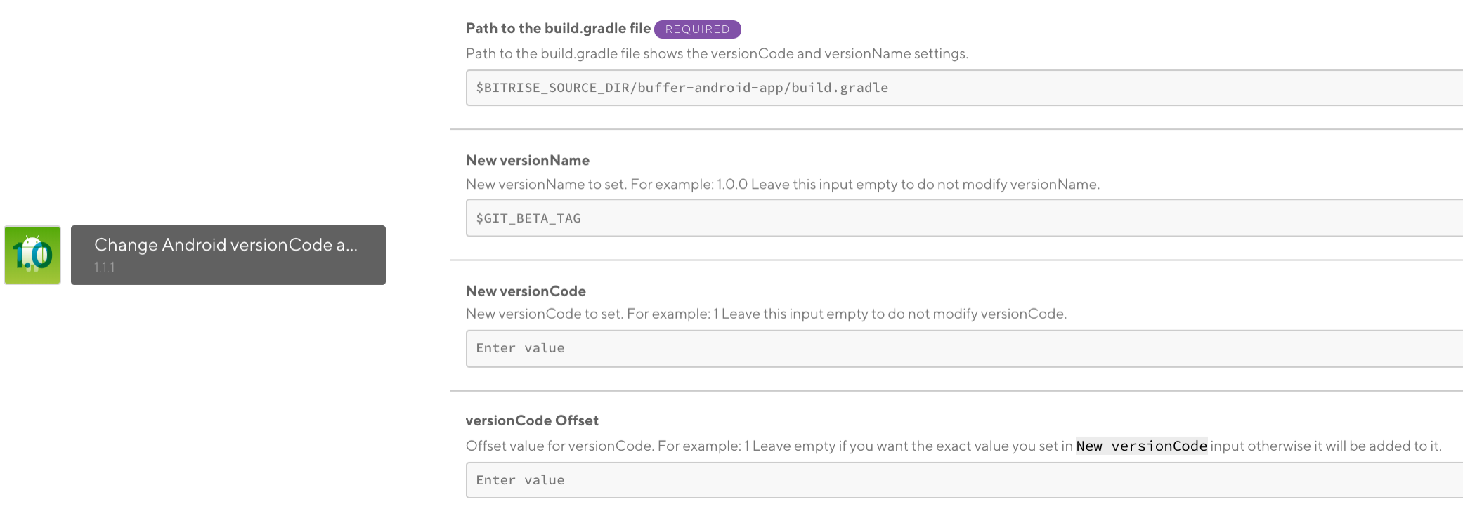Click the $GIT_BETA_TAG versionName input

963,218
